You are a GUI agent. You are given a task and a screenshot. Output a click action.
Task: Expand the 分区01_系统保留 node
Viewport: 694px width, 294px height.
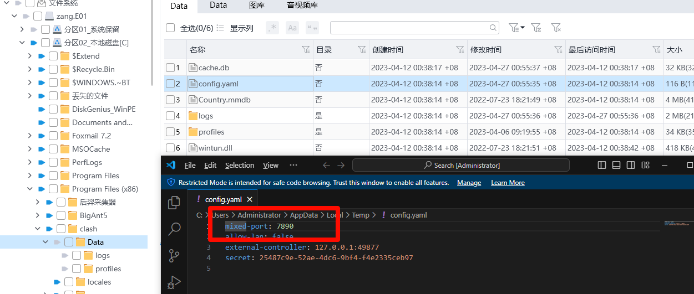pyautogui.click(x=22, y=29)
